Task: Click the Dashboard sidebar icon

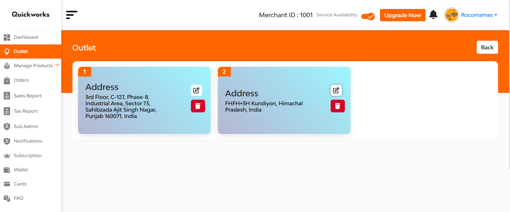Action: (x=7, y=37)
